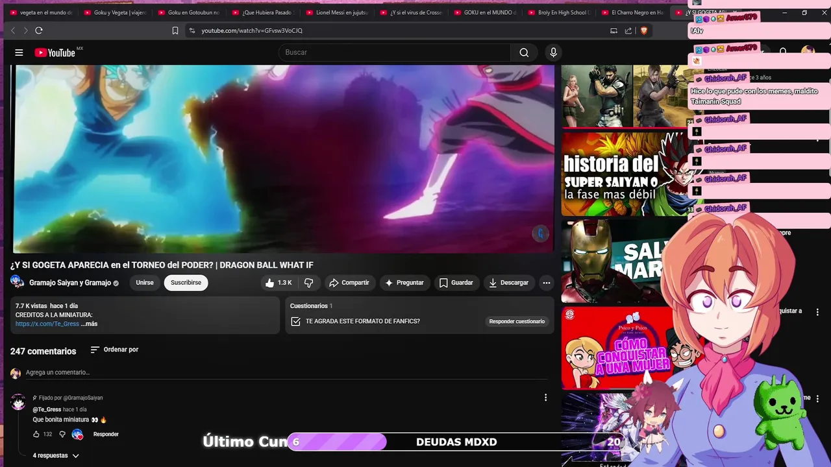This screenshot has height=467, width=831.
Task: Click the 7.7 K vistas hace 1 día text
Action: point(47,305)
